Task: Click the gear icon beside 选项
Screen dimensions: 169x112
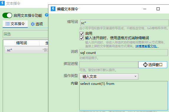Action: (x=33, y=24)
